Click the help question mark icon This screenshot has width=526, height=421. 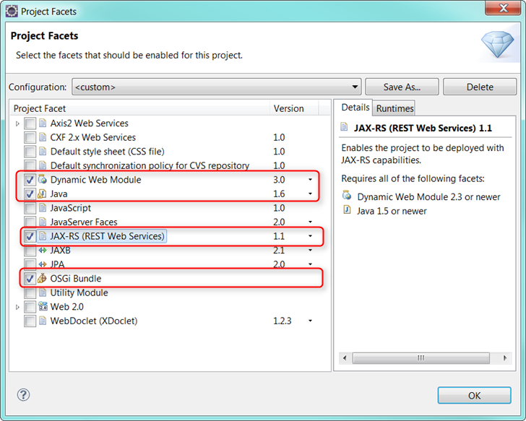click(23, 394)
